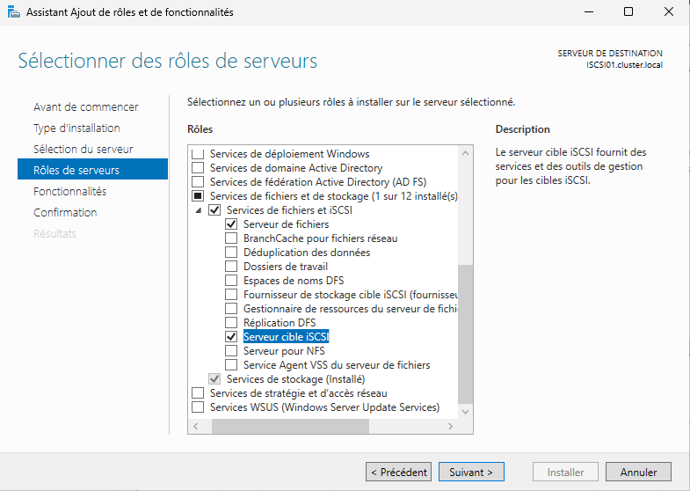Image resolution: width=690 pixels, height=491 pixels.
Task: Tick BranchCache pour fichiers réseau checkbox
Action: (x=231, y=238)
